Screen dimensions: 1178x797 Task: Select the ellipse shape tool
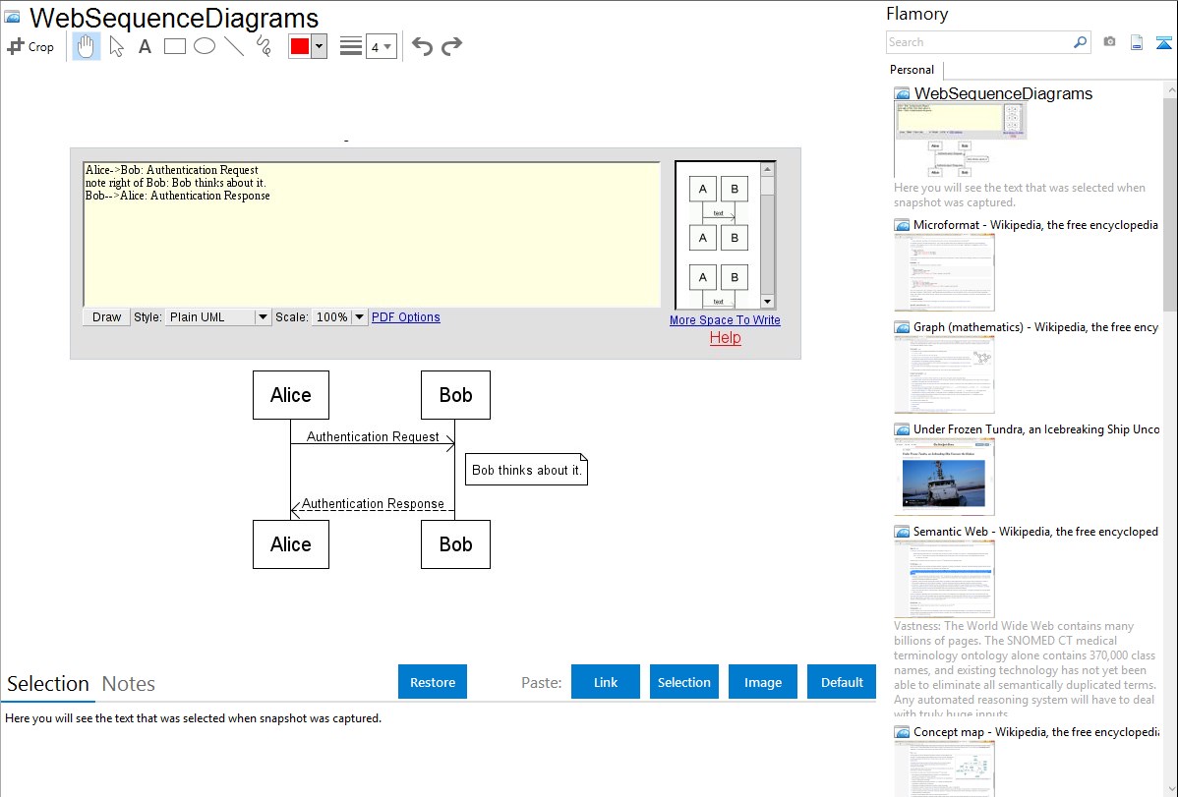(x=205, y=46)
